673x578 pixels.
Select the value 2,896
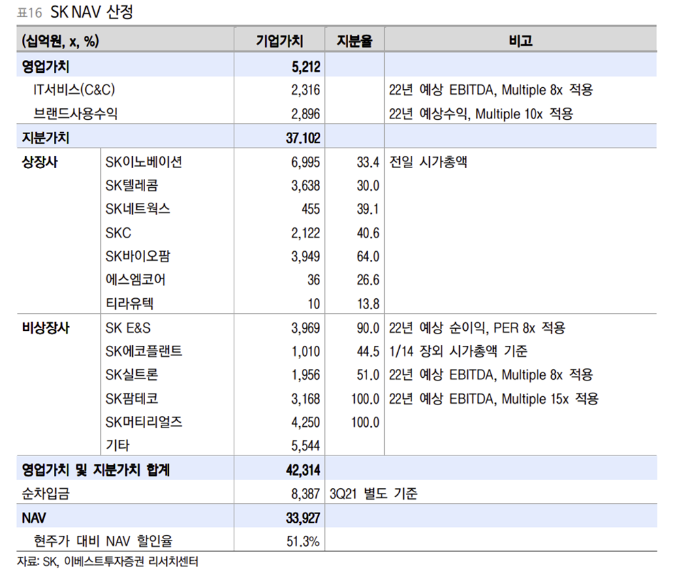click(306, 114)
